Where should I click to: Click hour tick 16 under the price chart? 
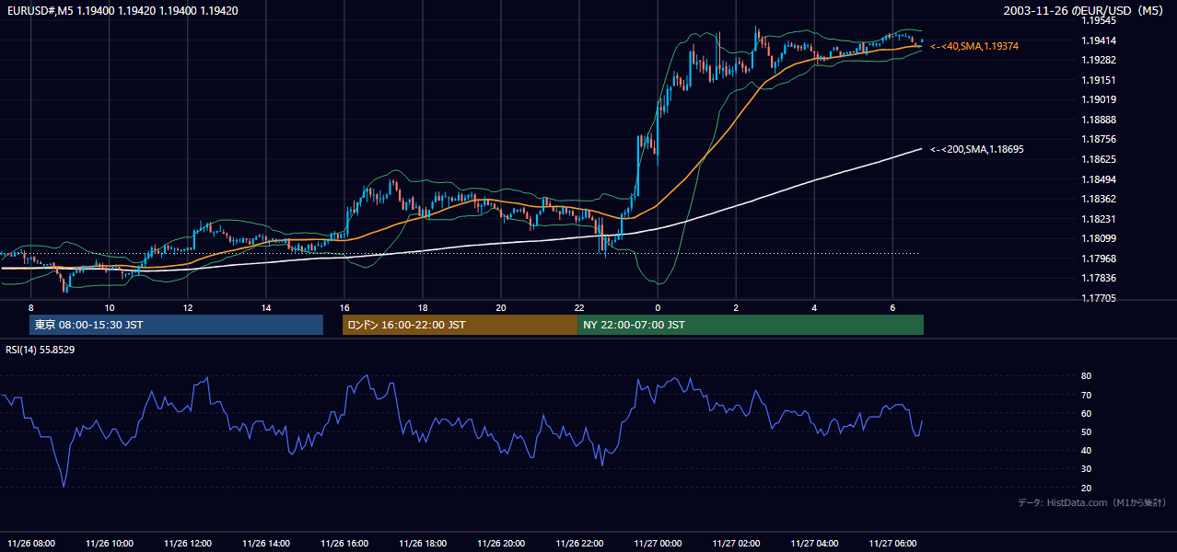point(344,306)
